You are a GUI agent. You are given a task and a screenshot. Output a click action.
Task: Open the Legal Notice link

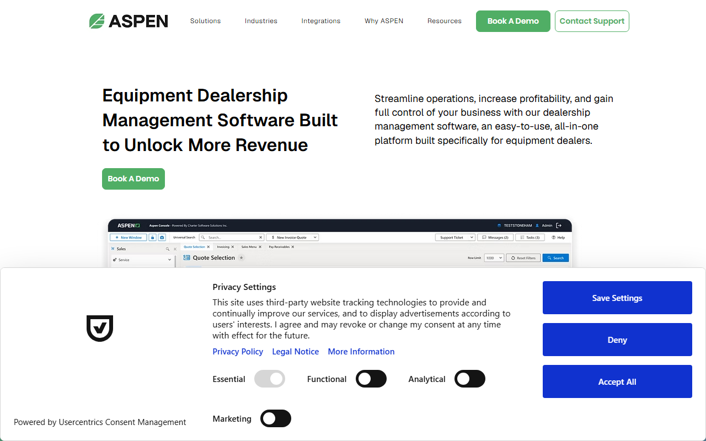[x=296, y=351]
